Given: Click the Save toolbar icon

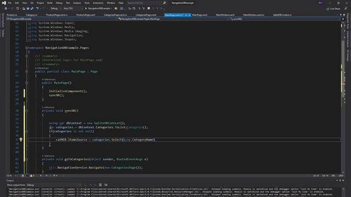Looking at the screenshot, I should click(x=28, y=9).
